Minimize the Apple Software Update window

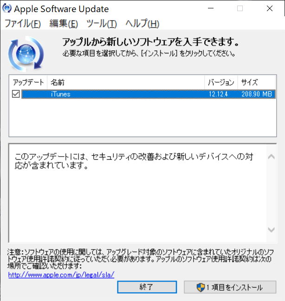[x=211, y=8]
